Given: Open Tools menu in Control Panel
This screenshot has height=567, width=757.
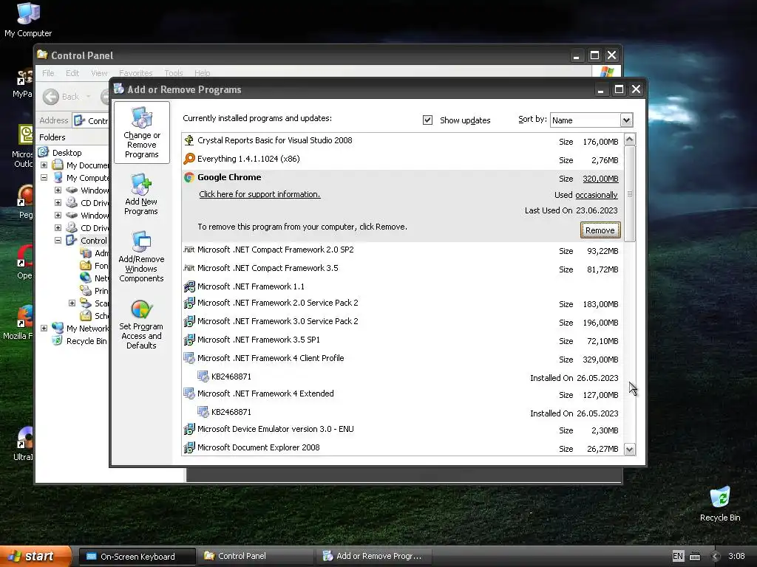Looking at the screenshot, I should pos(173,73).
